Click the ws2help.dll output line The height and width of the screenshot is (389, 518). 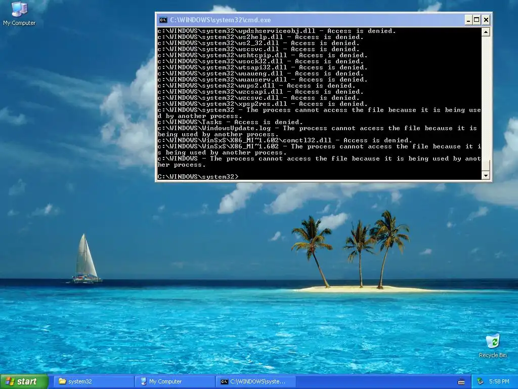261,37
